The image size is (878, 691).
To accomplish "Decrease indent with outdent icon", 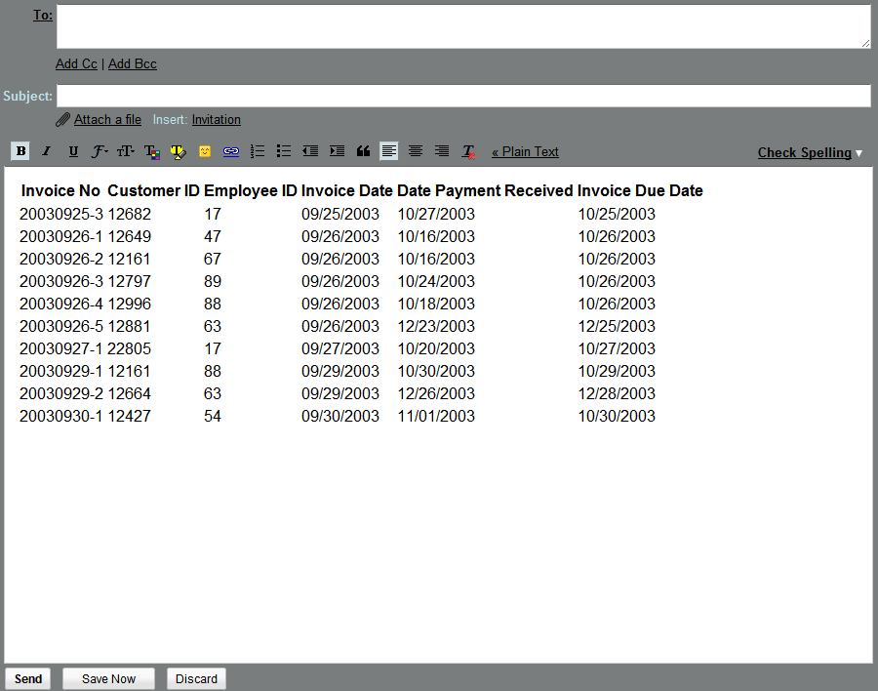I will [310, 151].
